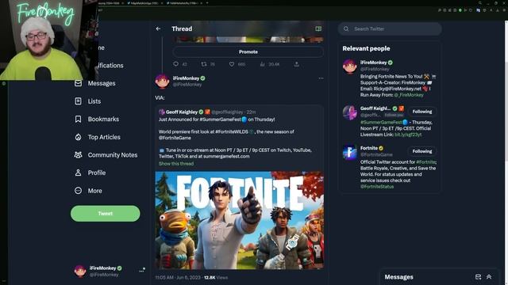This screenshot has height=285, width=508.
Task: Click Fortnite name in Relevant people
Action: [369, 148]
